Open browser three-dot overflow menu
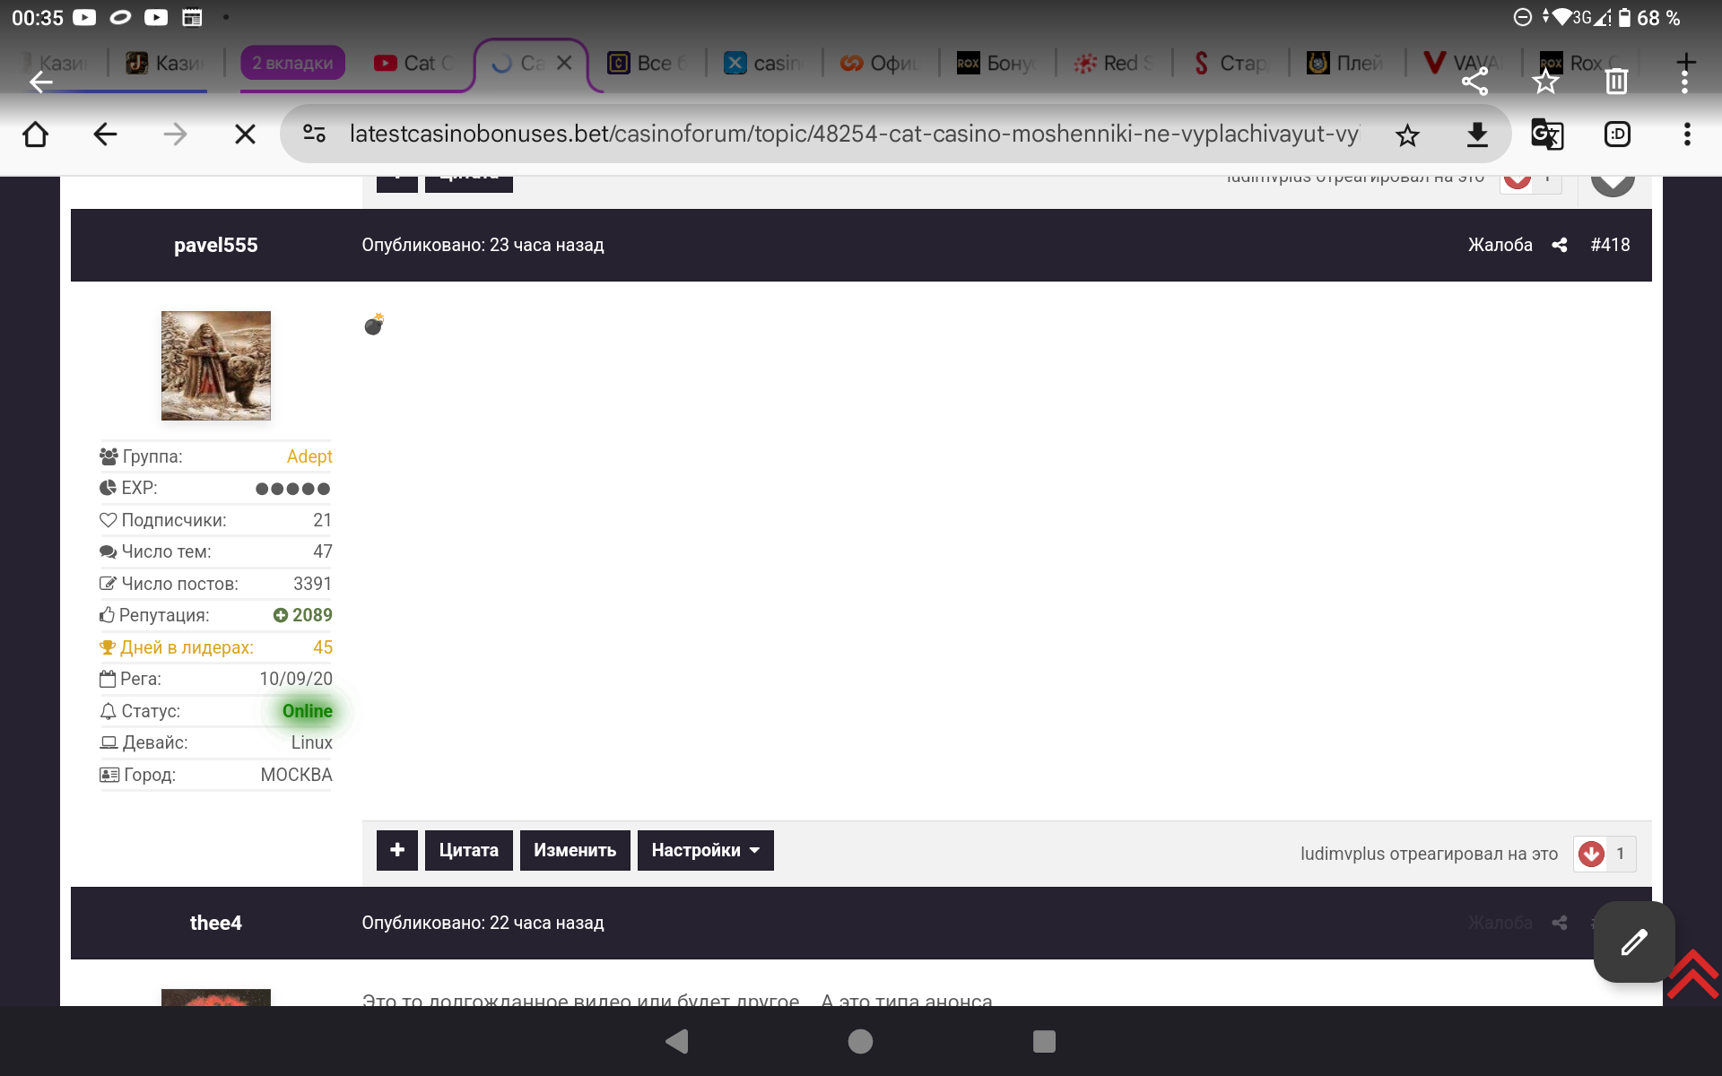The height and width of the screenshot is (1076, 1722). pyautogui.click(x=1687, y=134)
